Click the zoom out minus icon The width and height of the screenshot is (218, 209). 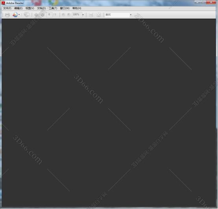[x=63, y=15]
